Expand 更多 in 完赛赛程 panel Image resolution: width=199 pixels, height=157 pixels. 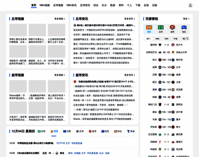pyautogui.click(x=186, y=19)
